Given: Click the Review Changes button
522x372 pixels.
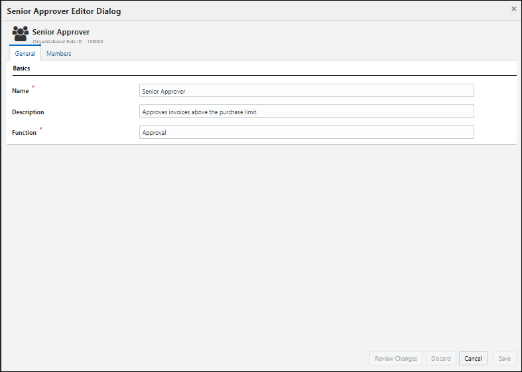Looking at the screenshot, I should pyautogui.click(x=396, y=358).
